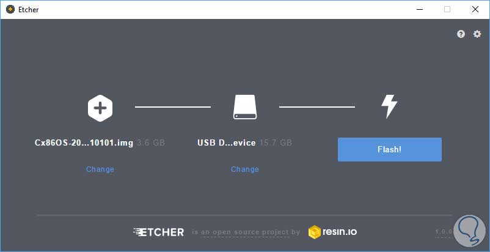Screen dimensions: 490x252
Task: Select the USB D...evice drive label
Action: [x=227, y=143]
